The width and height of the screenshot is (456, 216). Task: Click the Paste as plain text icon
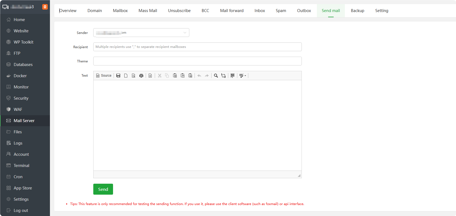point(182,76)
